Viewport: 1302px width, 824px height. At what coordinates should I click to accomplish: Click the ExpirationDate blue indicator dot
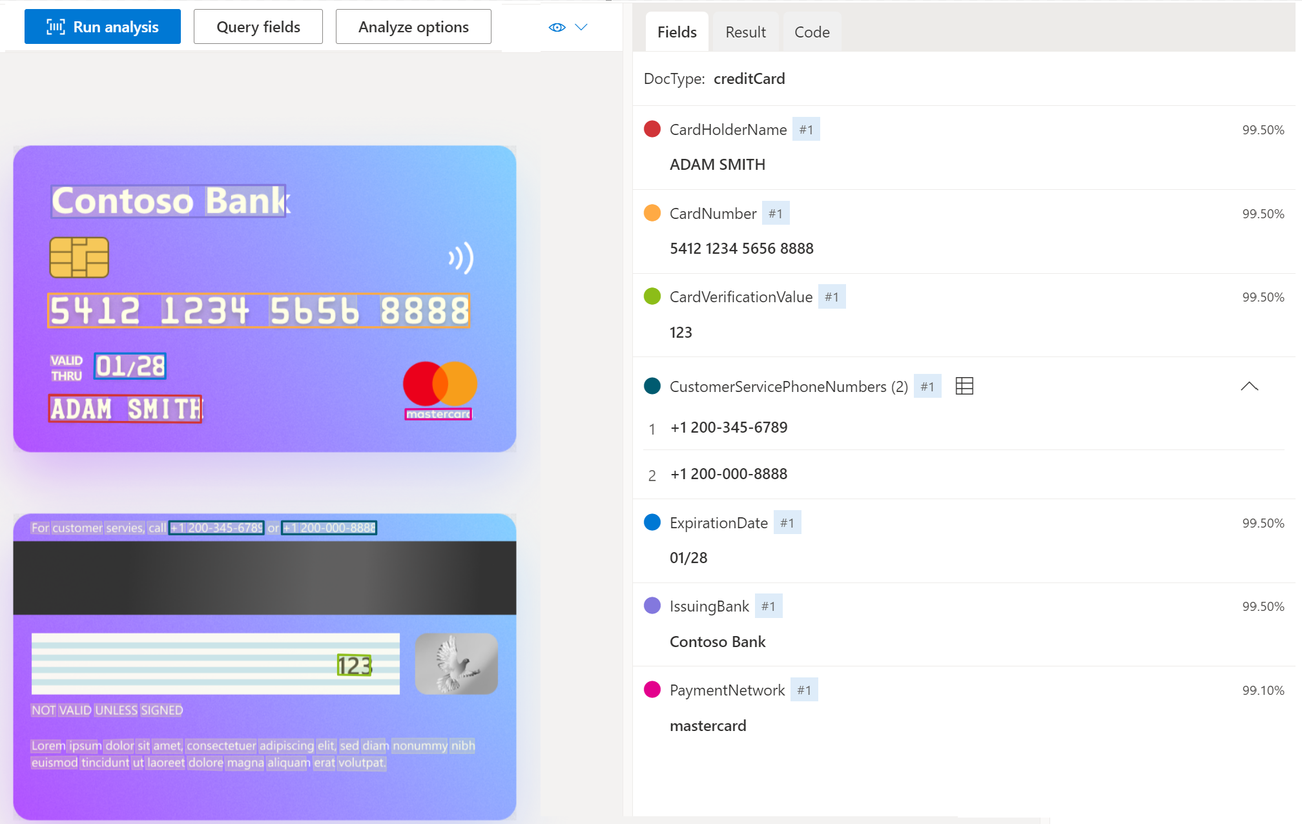653,522
